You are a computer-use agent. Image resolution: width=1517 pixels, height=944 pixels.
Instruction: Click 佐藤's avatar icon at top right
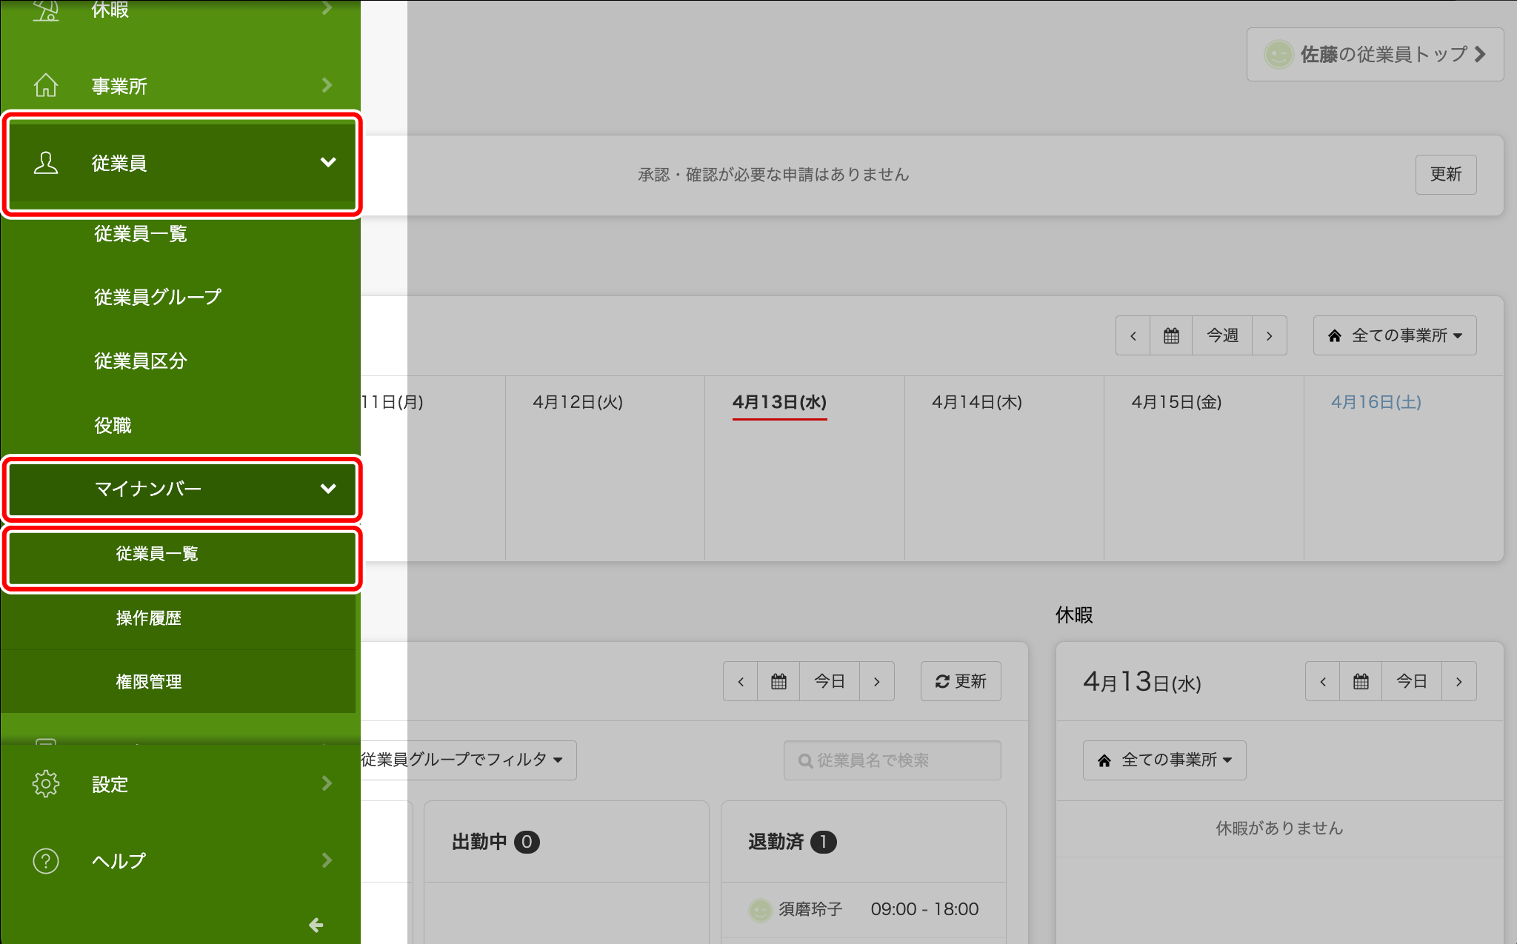(x=1279, y=54)
